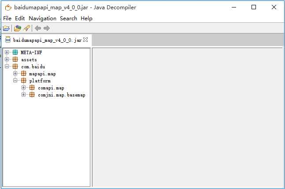The image size is (285, 189).
Task: Click the mapapi.map package icon
Action: 24,74
